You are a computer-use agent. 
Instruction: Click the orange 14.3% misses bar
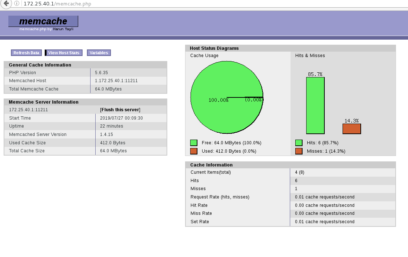tap(352, 129)
